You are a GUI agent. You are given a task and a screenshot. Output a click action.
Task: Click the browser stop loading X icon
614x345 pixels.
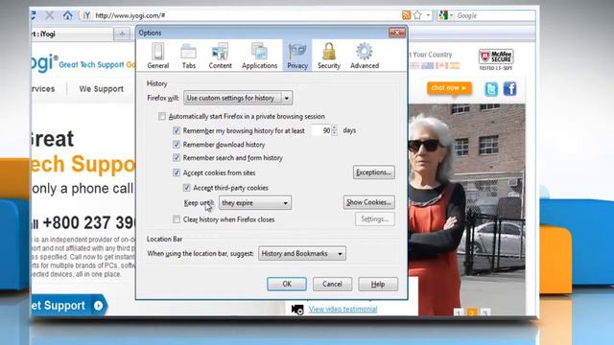click(50, 15)
